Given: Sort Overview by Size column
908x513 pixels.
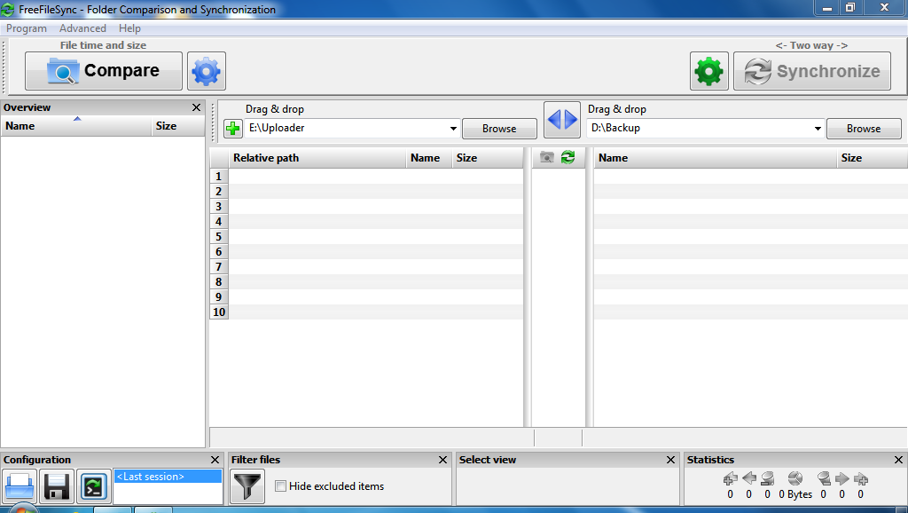Looking at the screenshot, I should tap(178, 126).
